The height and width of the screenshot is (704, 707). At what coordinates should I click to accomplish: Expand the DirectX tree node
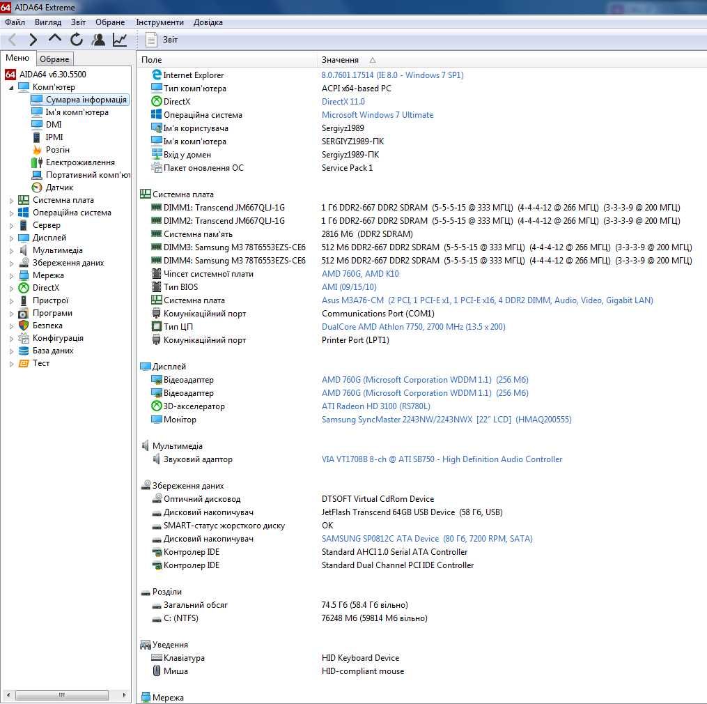coord(11,289)
